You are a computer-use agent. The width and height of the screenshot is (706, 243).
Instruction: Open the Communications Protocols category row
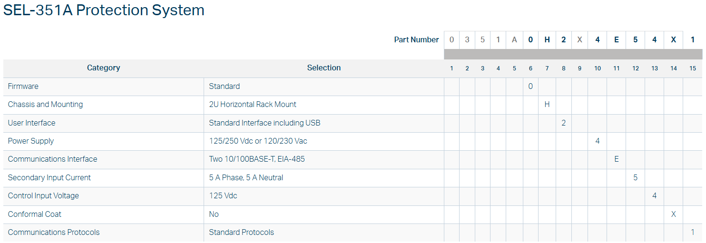tap(54, 233)
